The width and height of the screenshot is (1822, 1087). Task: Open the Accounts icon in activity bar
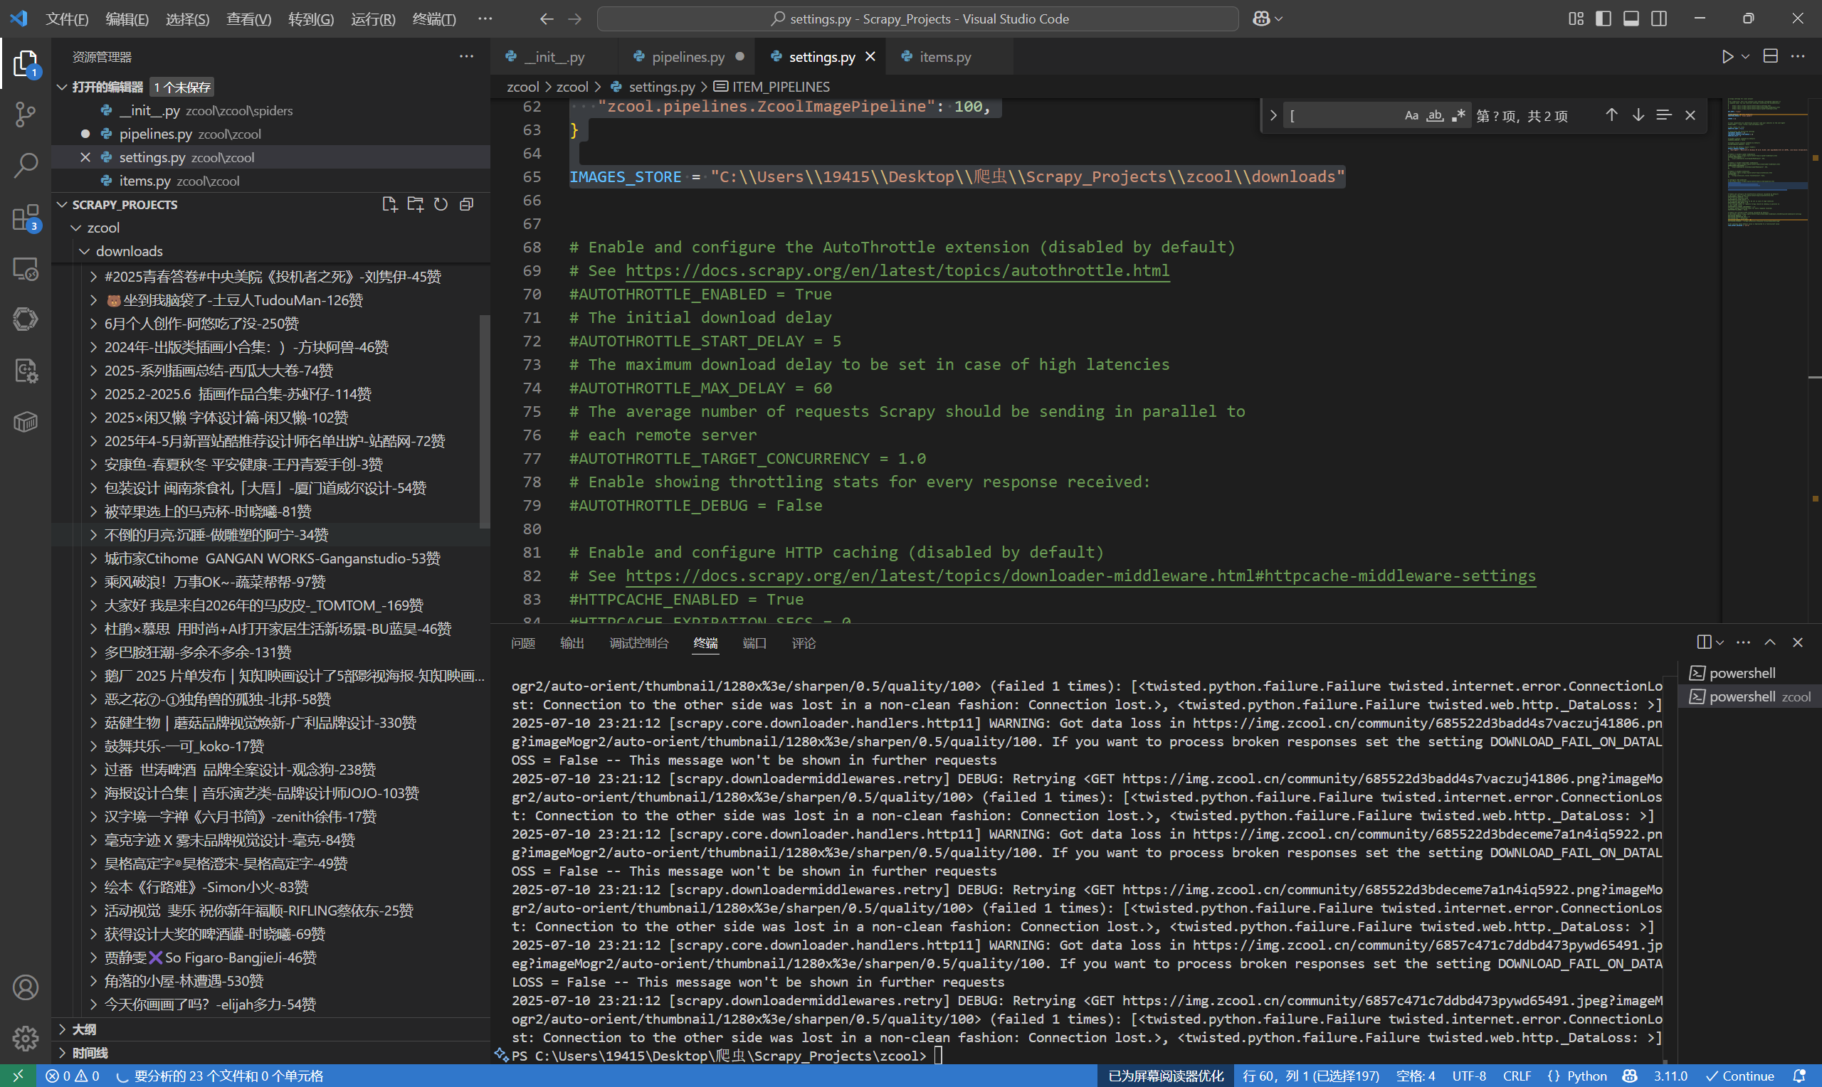coord(26,987)
